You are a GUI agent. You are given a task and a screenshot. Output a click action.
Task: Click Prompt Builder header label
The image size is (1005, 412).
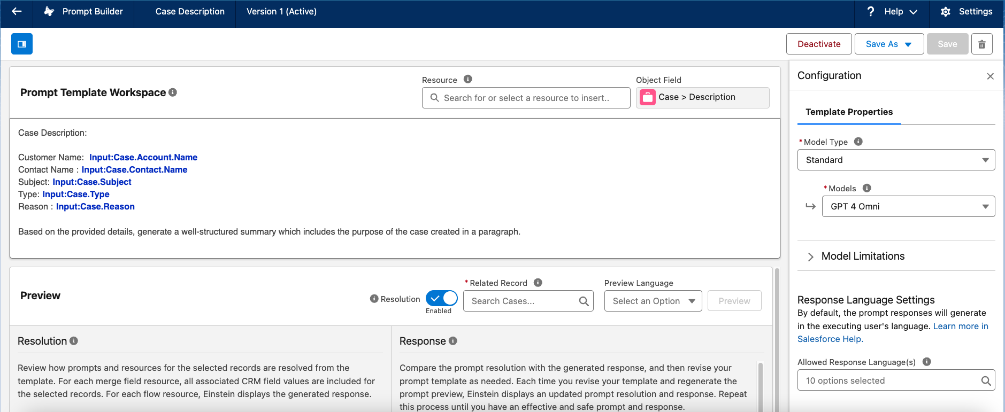pyautogui.click(x=93, y=12)
